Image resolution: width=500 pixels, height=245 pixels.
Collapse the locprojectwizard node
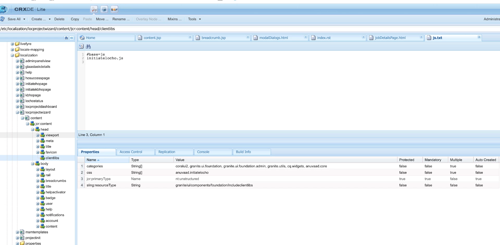[x=17, y=112]
